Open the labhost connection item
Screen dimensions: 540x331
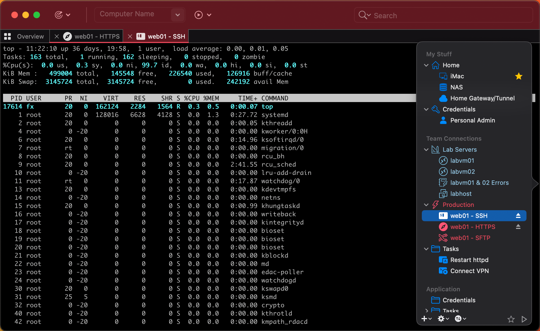(x=461, y=194)
